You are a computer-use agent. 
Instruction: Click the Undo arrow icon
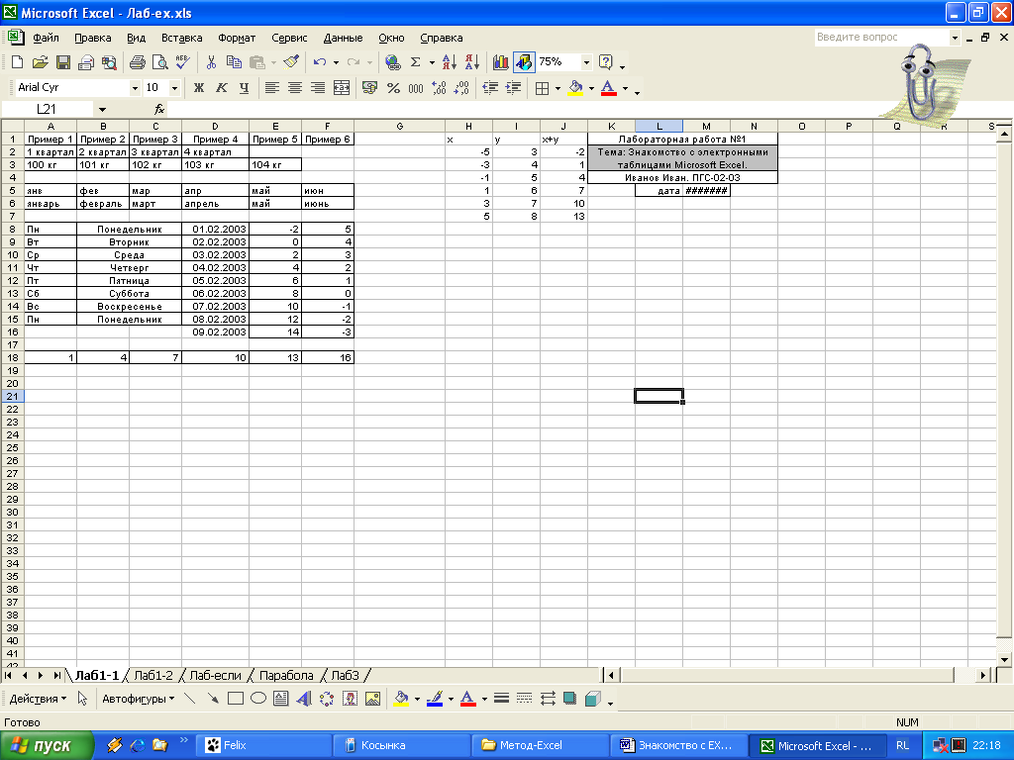coord(320,62)
